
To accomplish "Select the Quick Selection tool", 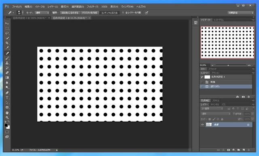I will click(x=7, y=38).
